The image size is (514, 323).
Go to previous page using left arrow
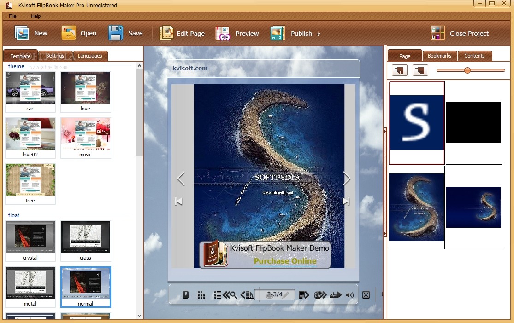[181, 179]
